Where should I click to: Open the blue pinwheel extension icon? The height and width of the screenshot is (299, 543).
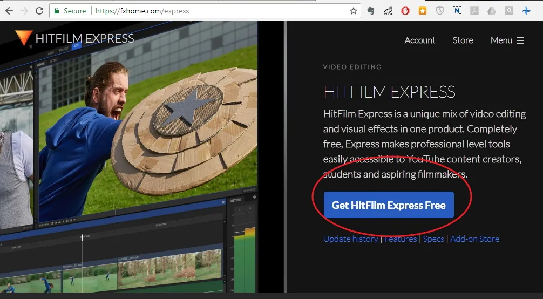pyautogui.click(x=526, y=11)
